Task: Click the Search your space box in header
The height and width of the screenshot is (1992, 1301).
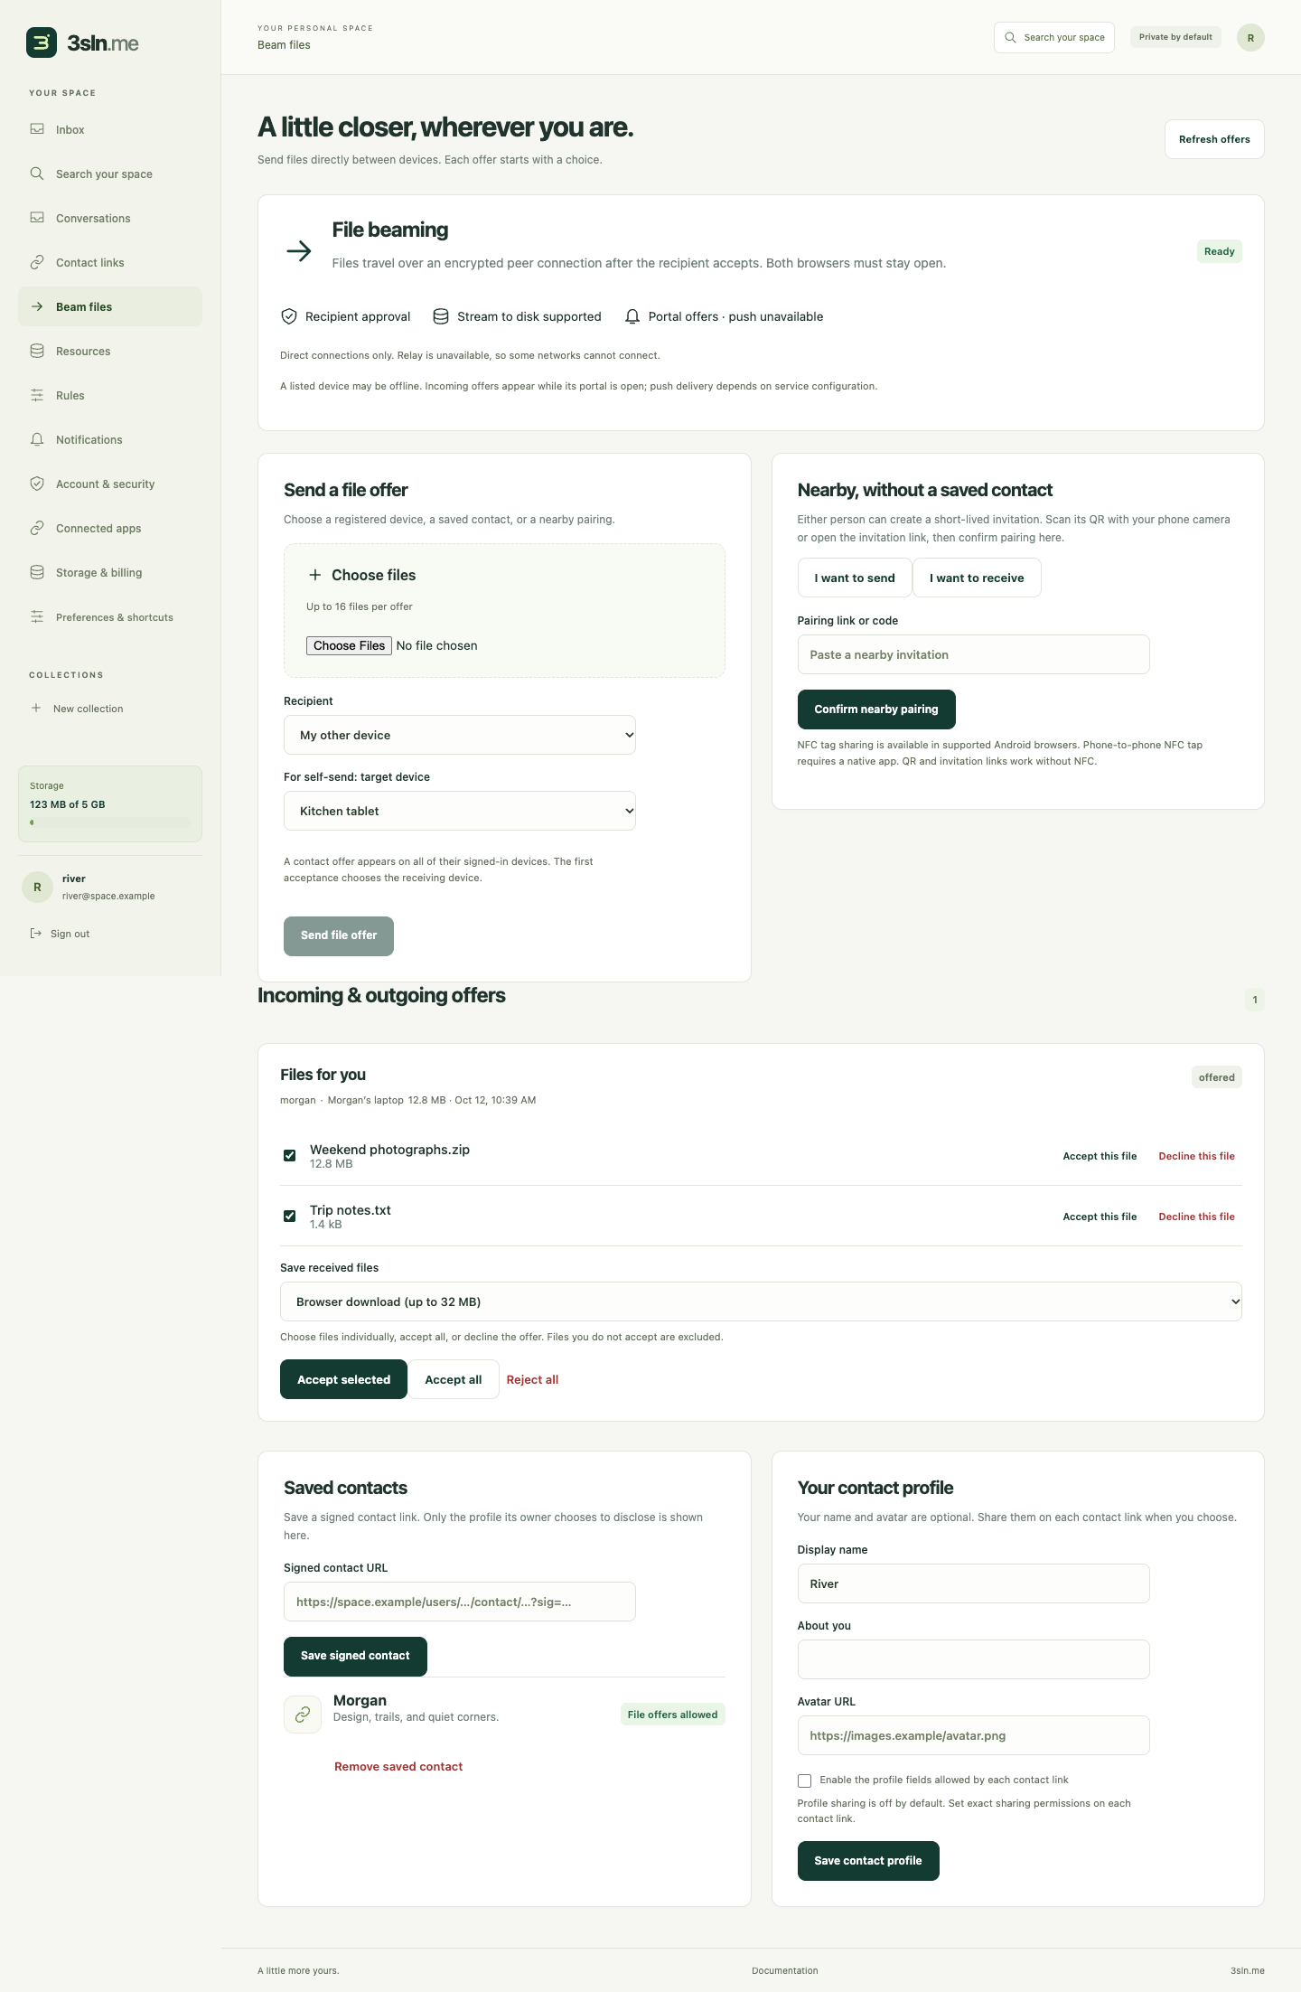Action: [x=1054, y=38]
